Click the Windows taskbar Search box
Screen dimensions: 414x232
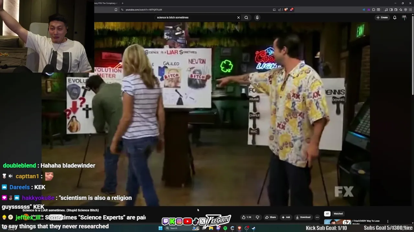(x=182, y=228)
